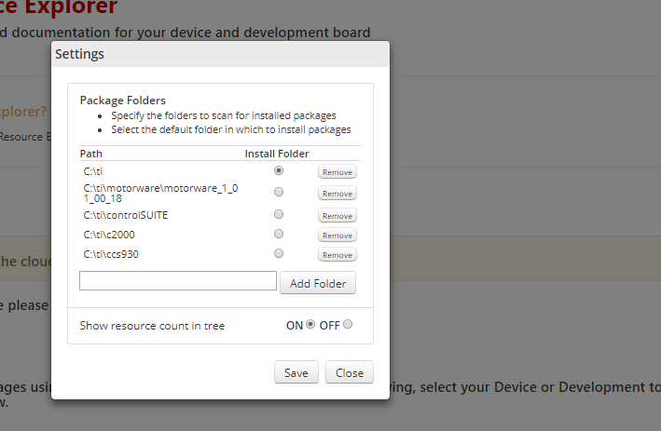Click the Path column header

tap(91, 154)
